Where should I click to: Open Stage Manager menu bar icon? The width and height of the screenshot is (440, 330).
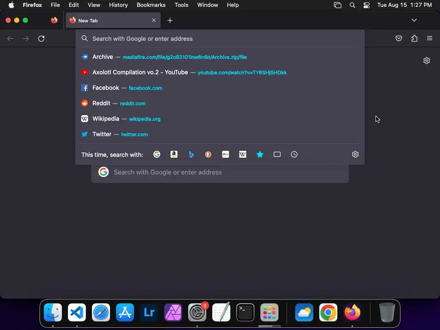click(x=338, y=5)
